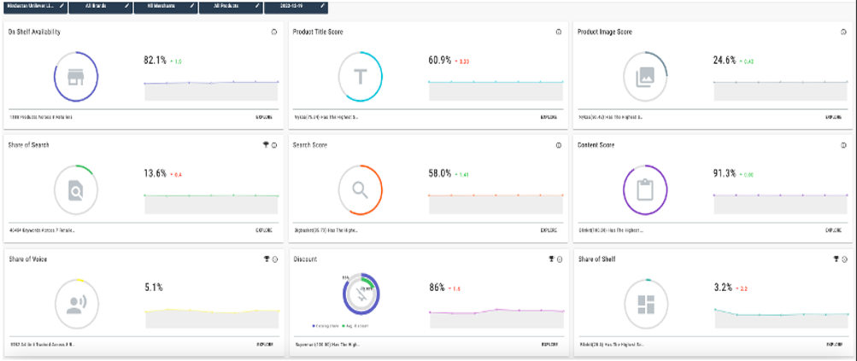Screen dimensions: 857x361
Task: Click the Share of Shelf heading
Action: coord(597,259)
